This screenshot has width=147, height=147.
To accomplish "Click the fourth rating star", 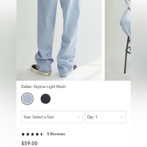I will (x=37, y=134).
